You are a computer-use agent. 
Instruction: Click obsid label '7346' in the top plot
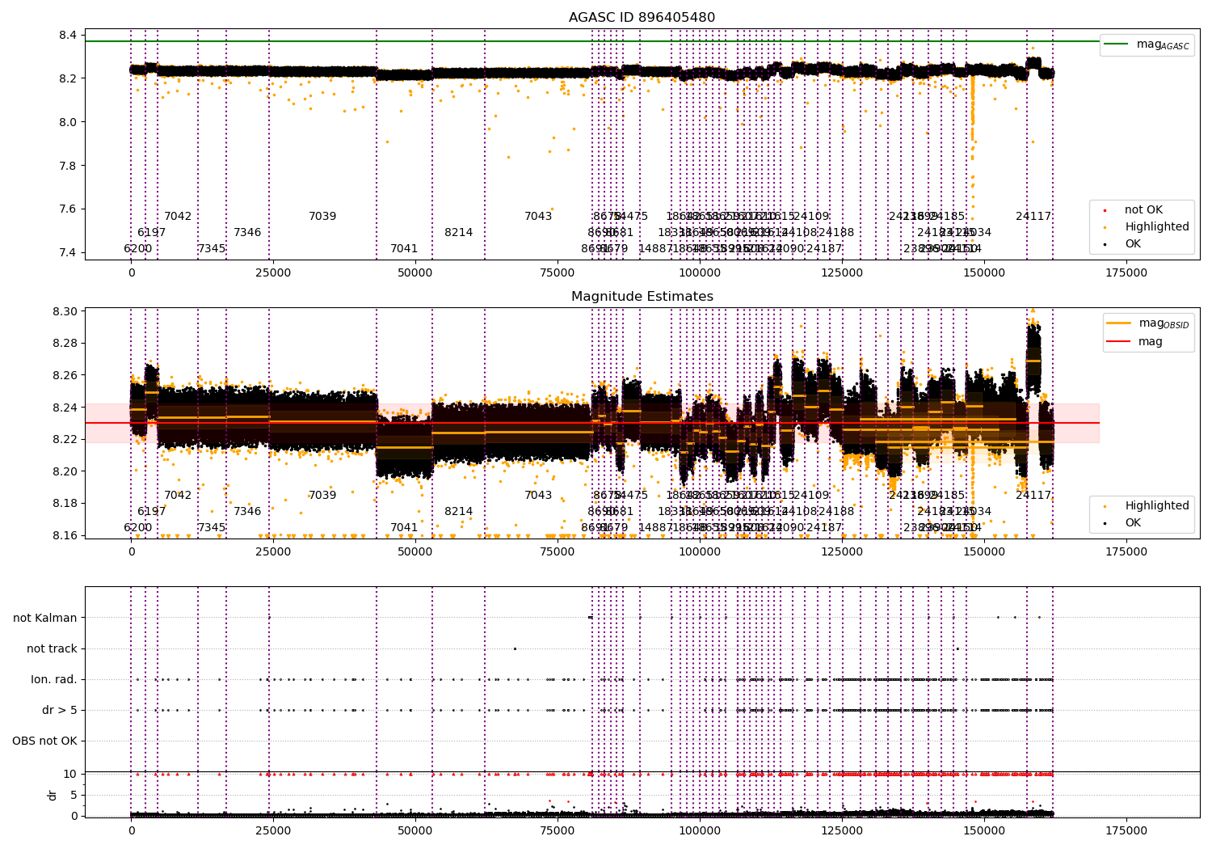247,233
